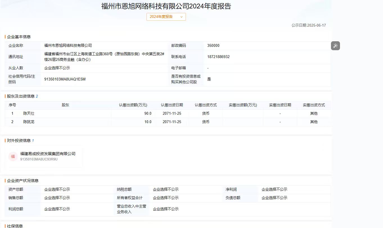The image size is (383, 228).
Task: Click the page title 福州市恩旭网络科技有限公司2024年度报告
Action: click(166, 6)
